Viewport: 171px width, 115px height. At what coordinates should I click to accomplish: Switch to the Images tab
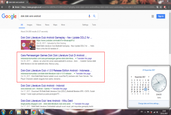[x=30, y=25]
